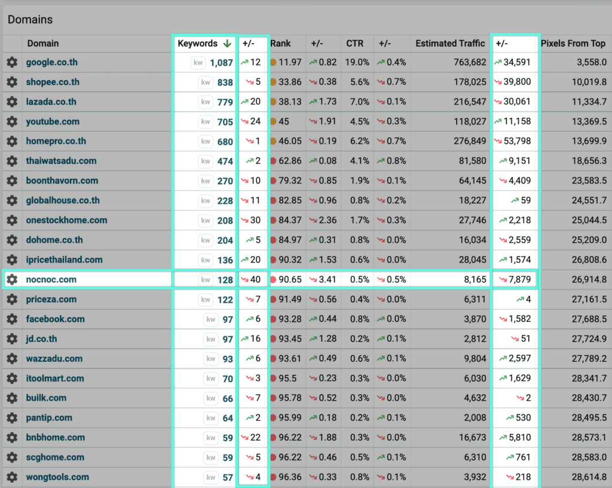The height and width of the screenshot is (488, 612).
Task: Open the bnbhome.com domain link
Action: coord(56,438)
